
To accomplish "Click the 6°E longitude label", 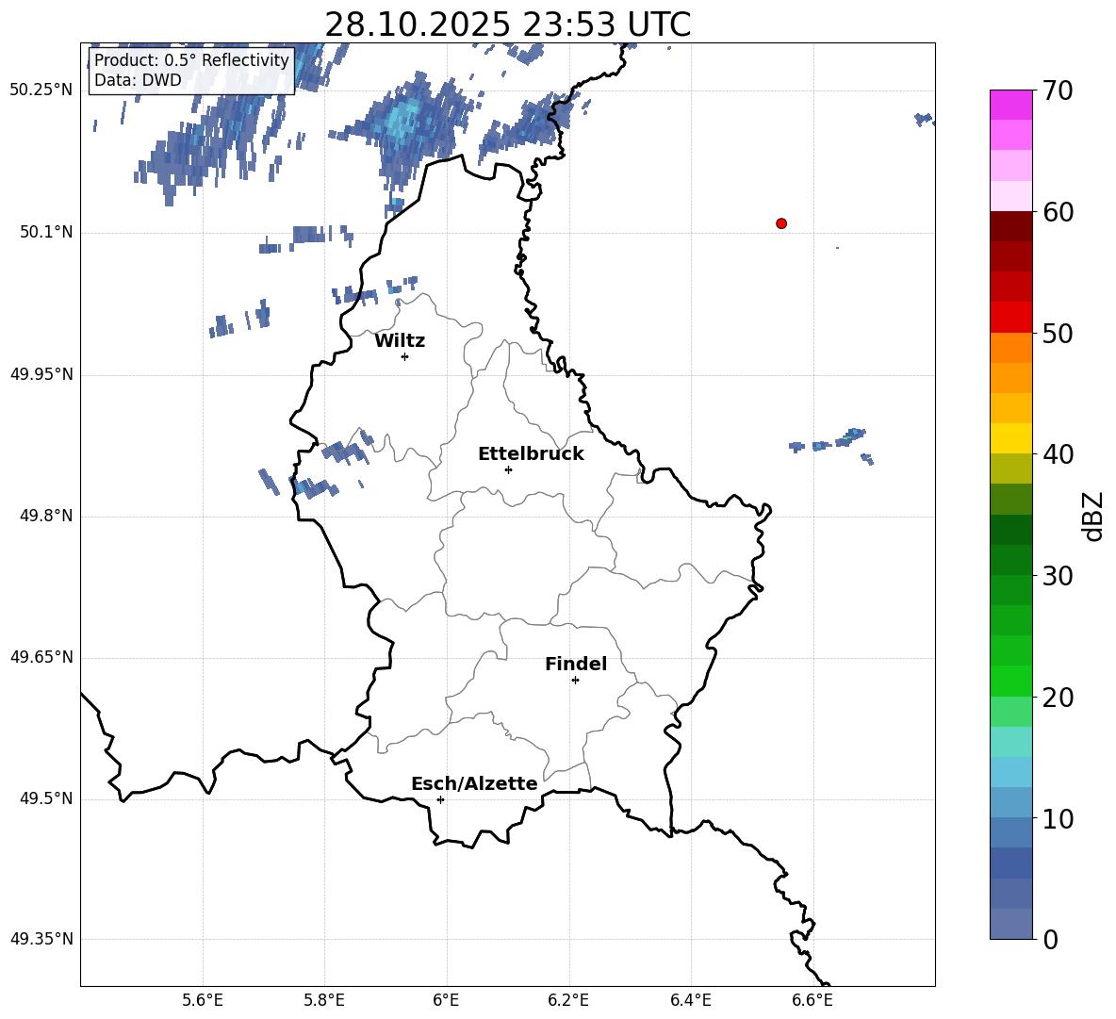I will click(446, 1001).
